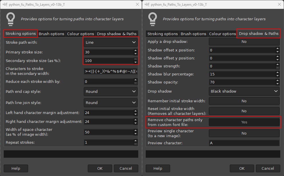Click the Shadow opacity field
The image size is (284, 176).
pos(242,82)
